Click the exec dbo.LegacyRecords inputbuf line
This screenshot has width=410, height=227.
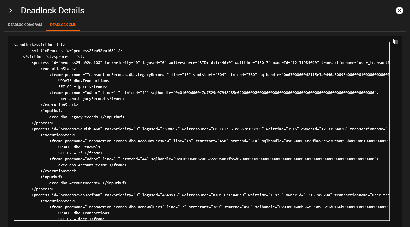click(x=87, y=117)
